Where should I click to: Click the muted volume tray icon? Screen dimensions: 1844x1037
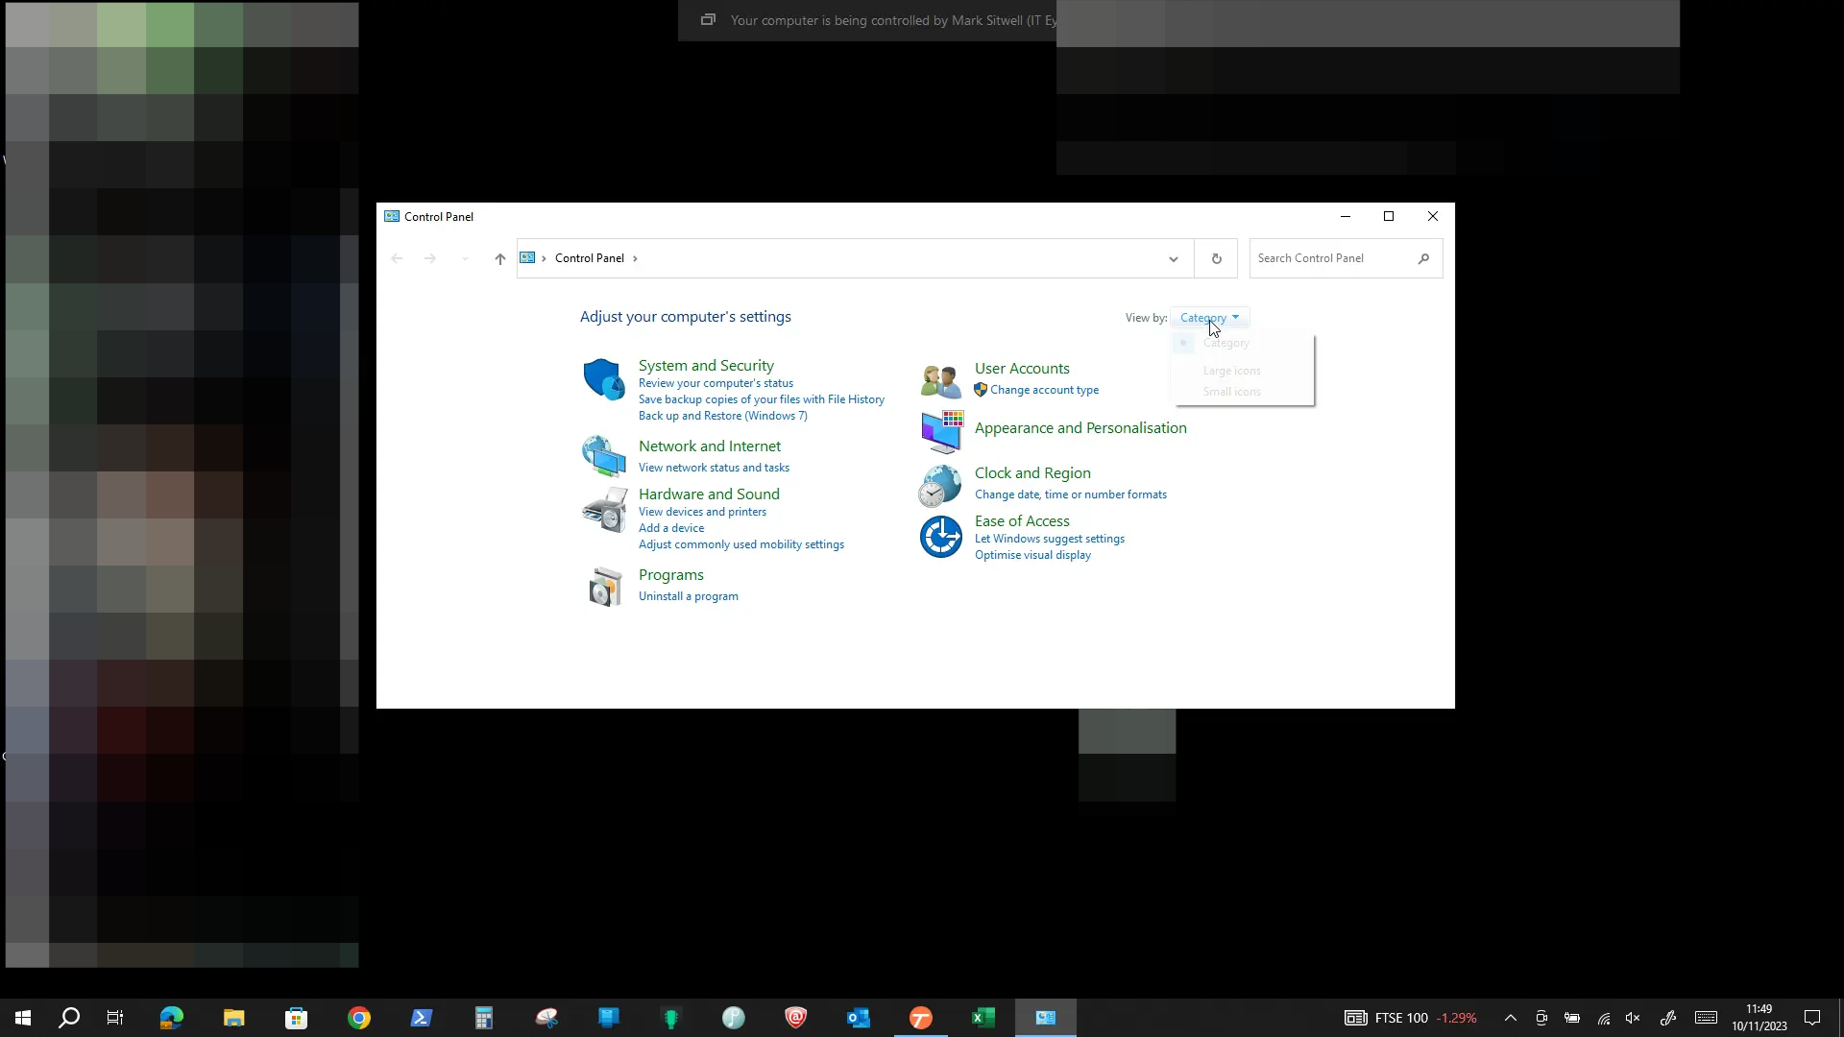point(1633,1018)
